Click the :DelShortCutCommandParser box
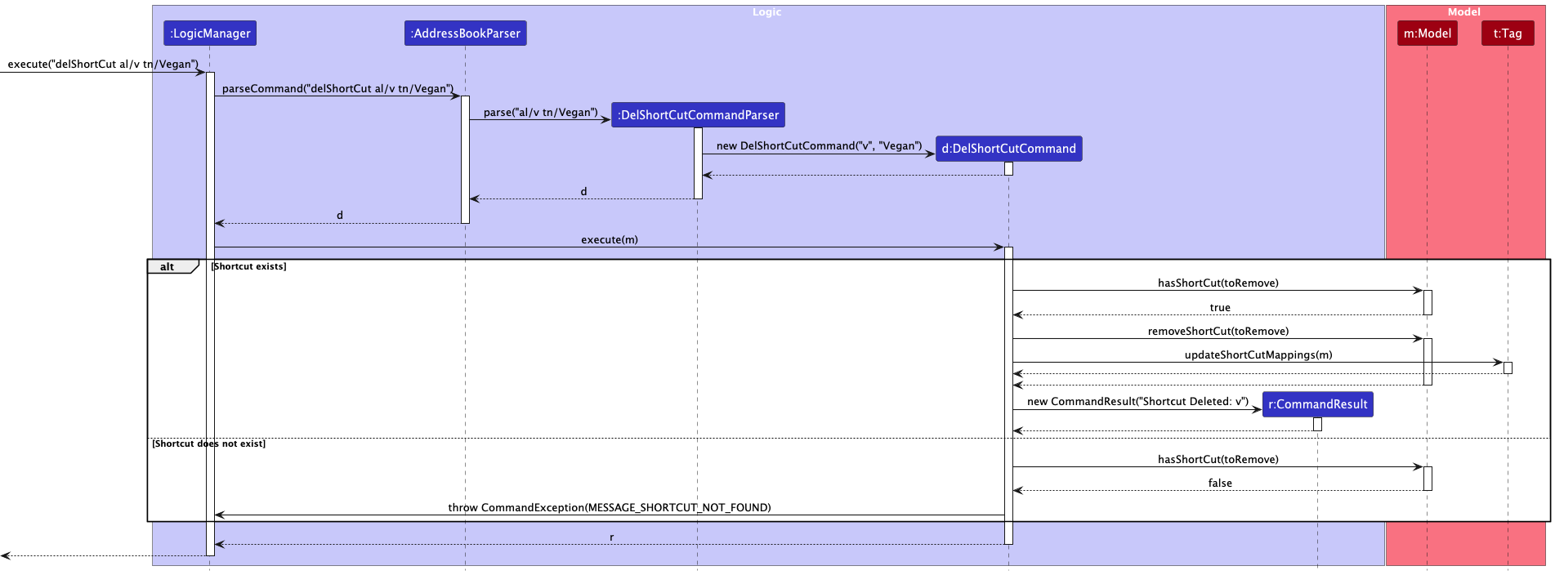The height and width of the screenshot is (575, 1555). point(698,115)
